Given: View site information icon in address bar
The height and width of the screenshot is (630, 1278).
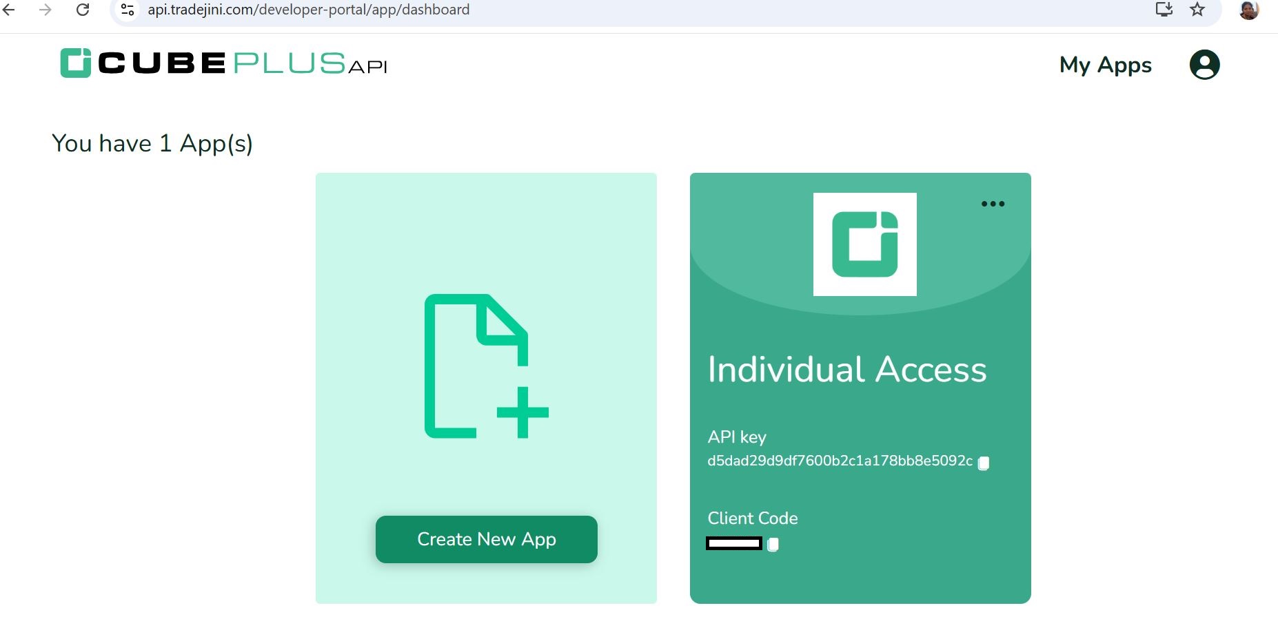Looking at the screenshot, I should 128,10.
